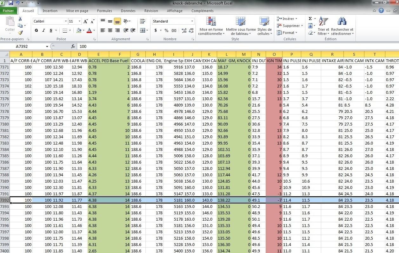Open the Données ribbon tab

point(128,10)
